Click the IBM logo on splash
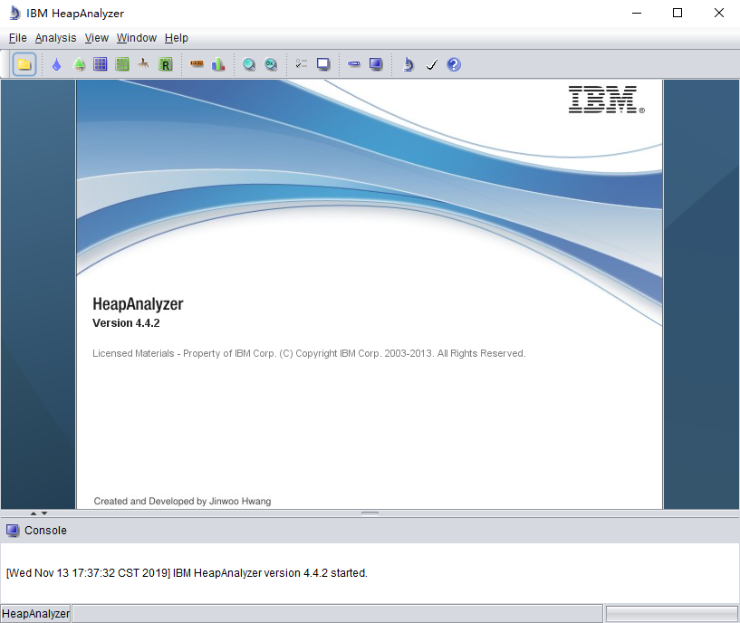 click(607, 100)
